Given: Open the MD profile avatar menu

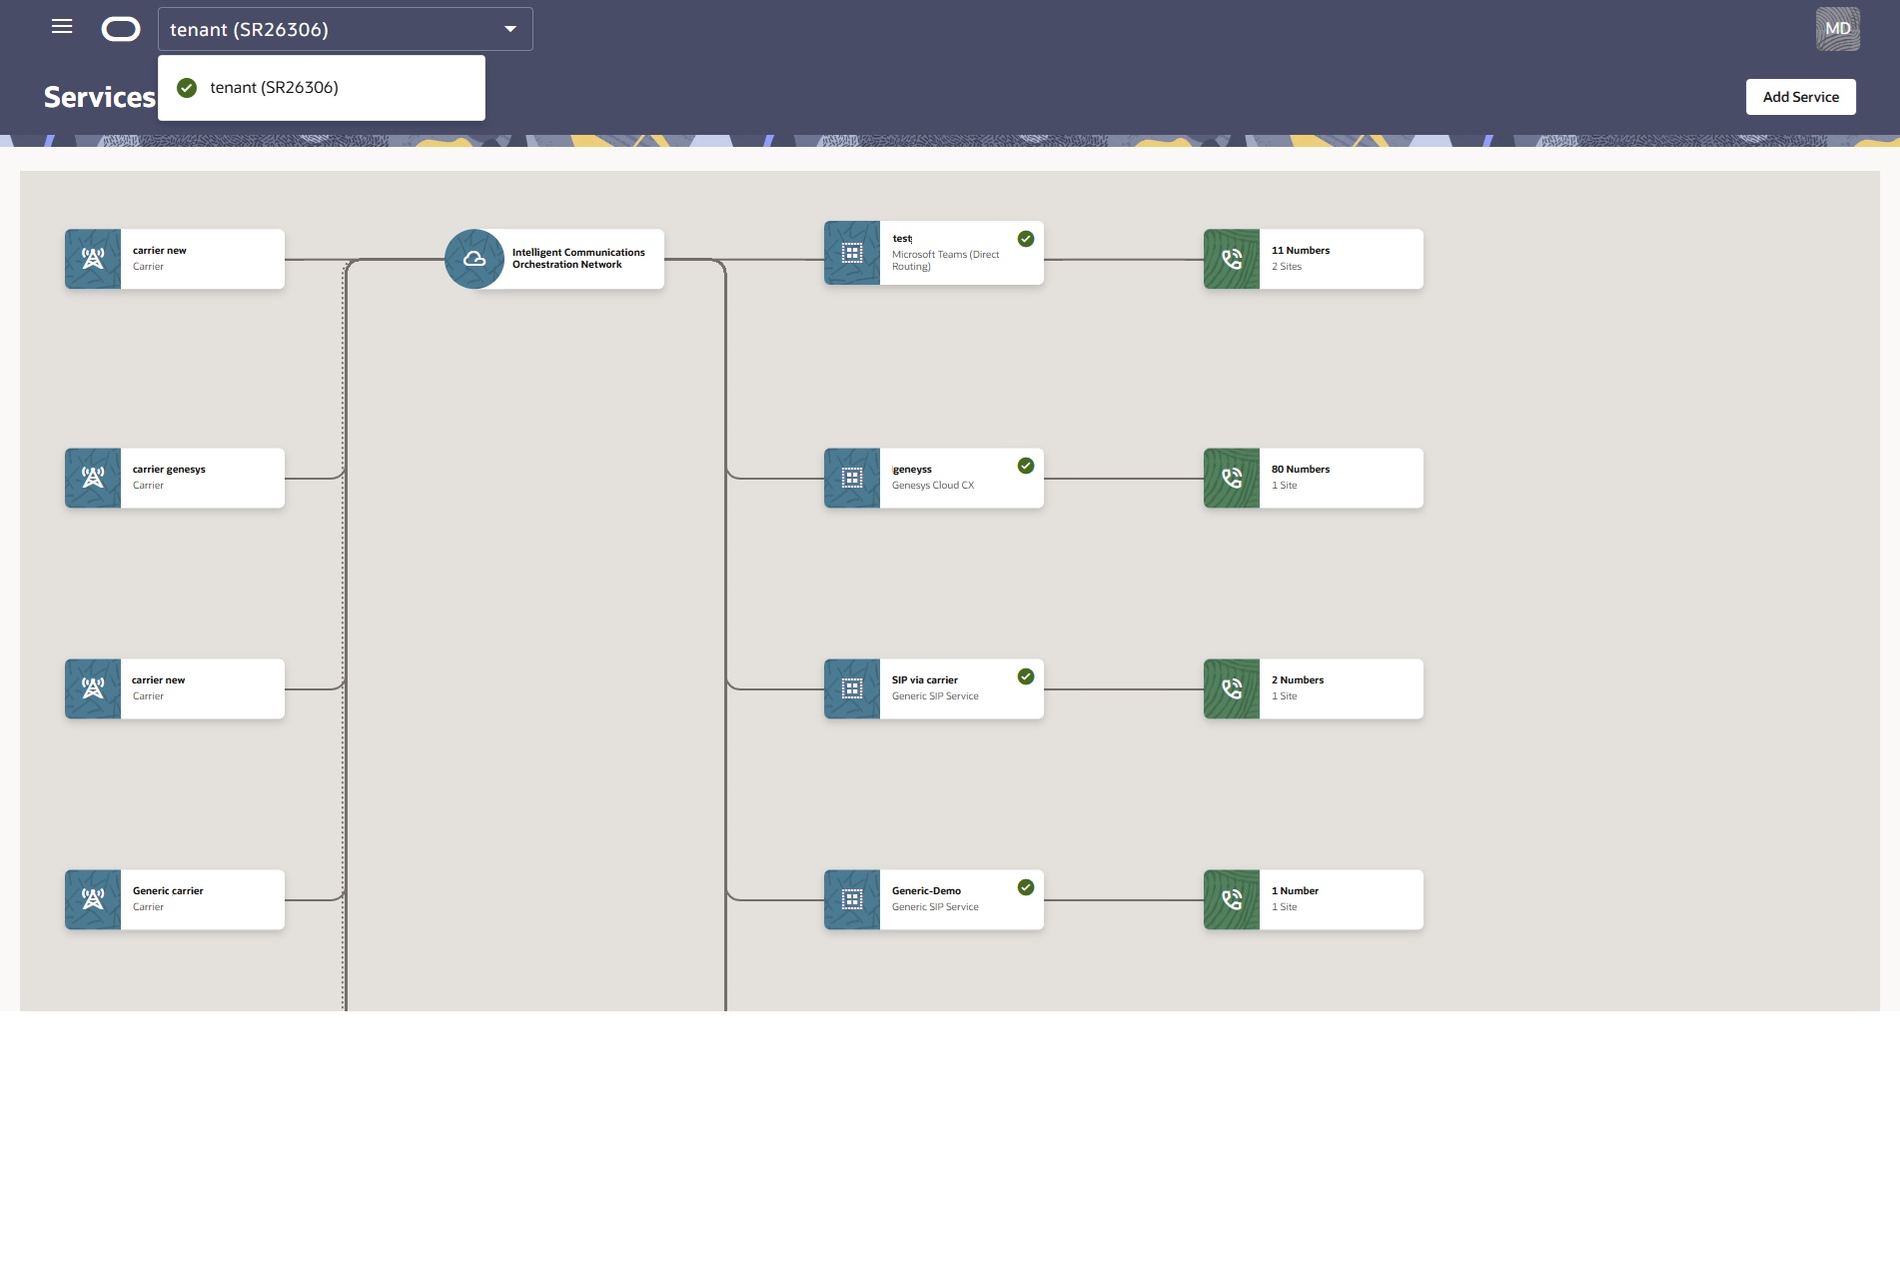Looking at the screenshot, I should (x=1836, y=29).
